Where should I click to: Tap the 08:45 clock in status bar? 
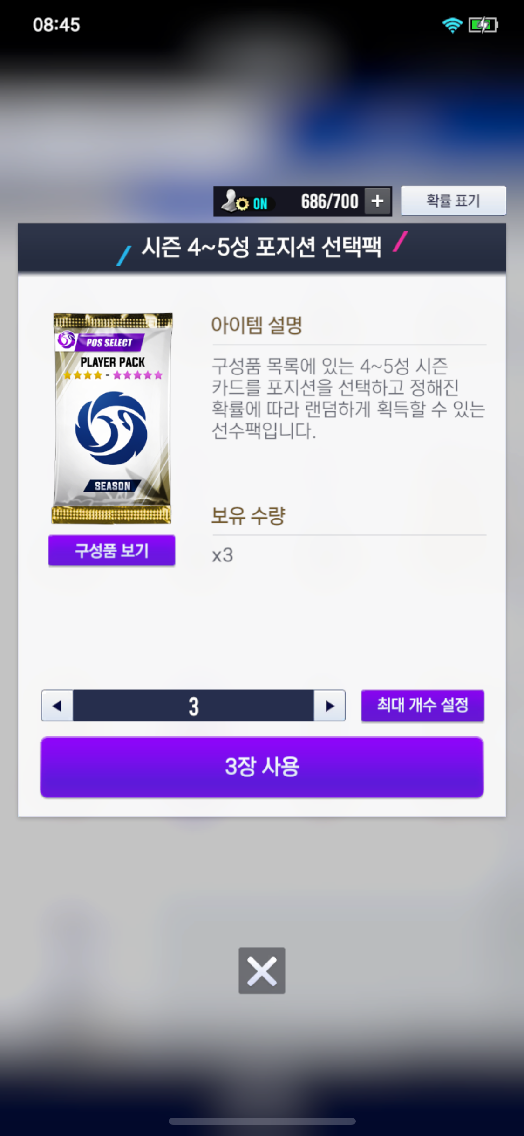coord(56,25)
